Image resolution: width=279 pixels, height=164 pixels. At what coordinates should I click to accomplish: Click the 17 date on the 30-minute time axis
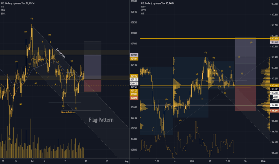point(210,161)
